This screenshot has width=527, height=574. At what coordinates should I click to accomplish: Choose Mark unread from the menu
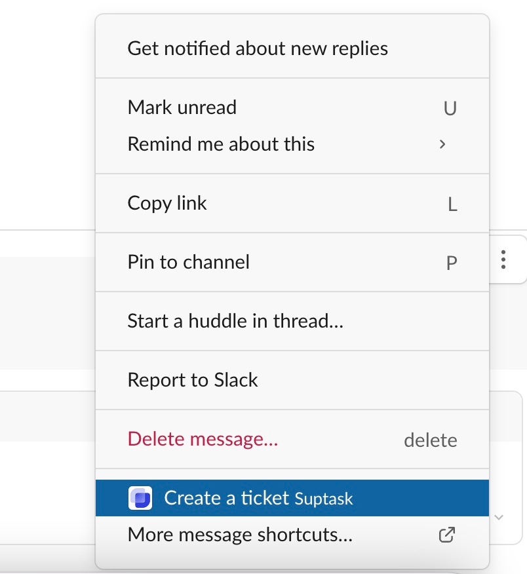tap(182, 107)
